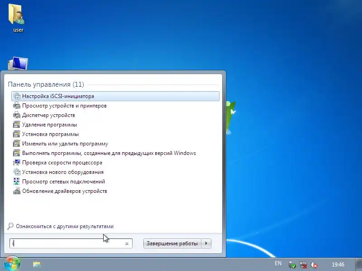Open Обновление драйверов устройств

pos(115,191)
